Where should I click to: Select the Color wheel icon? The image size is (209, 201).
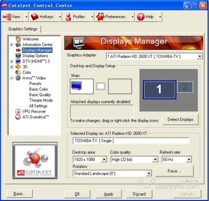pos(18,72)
